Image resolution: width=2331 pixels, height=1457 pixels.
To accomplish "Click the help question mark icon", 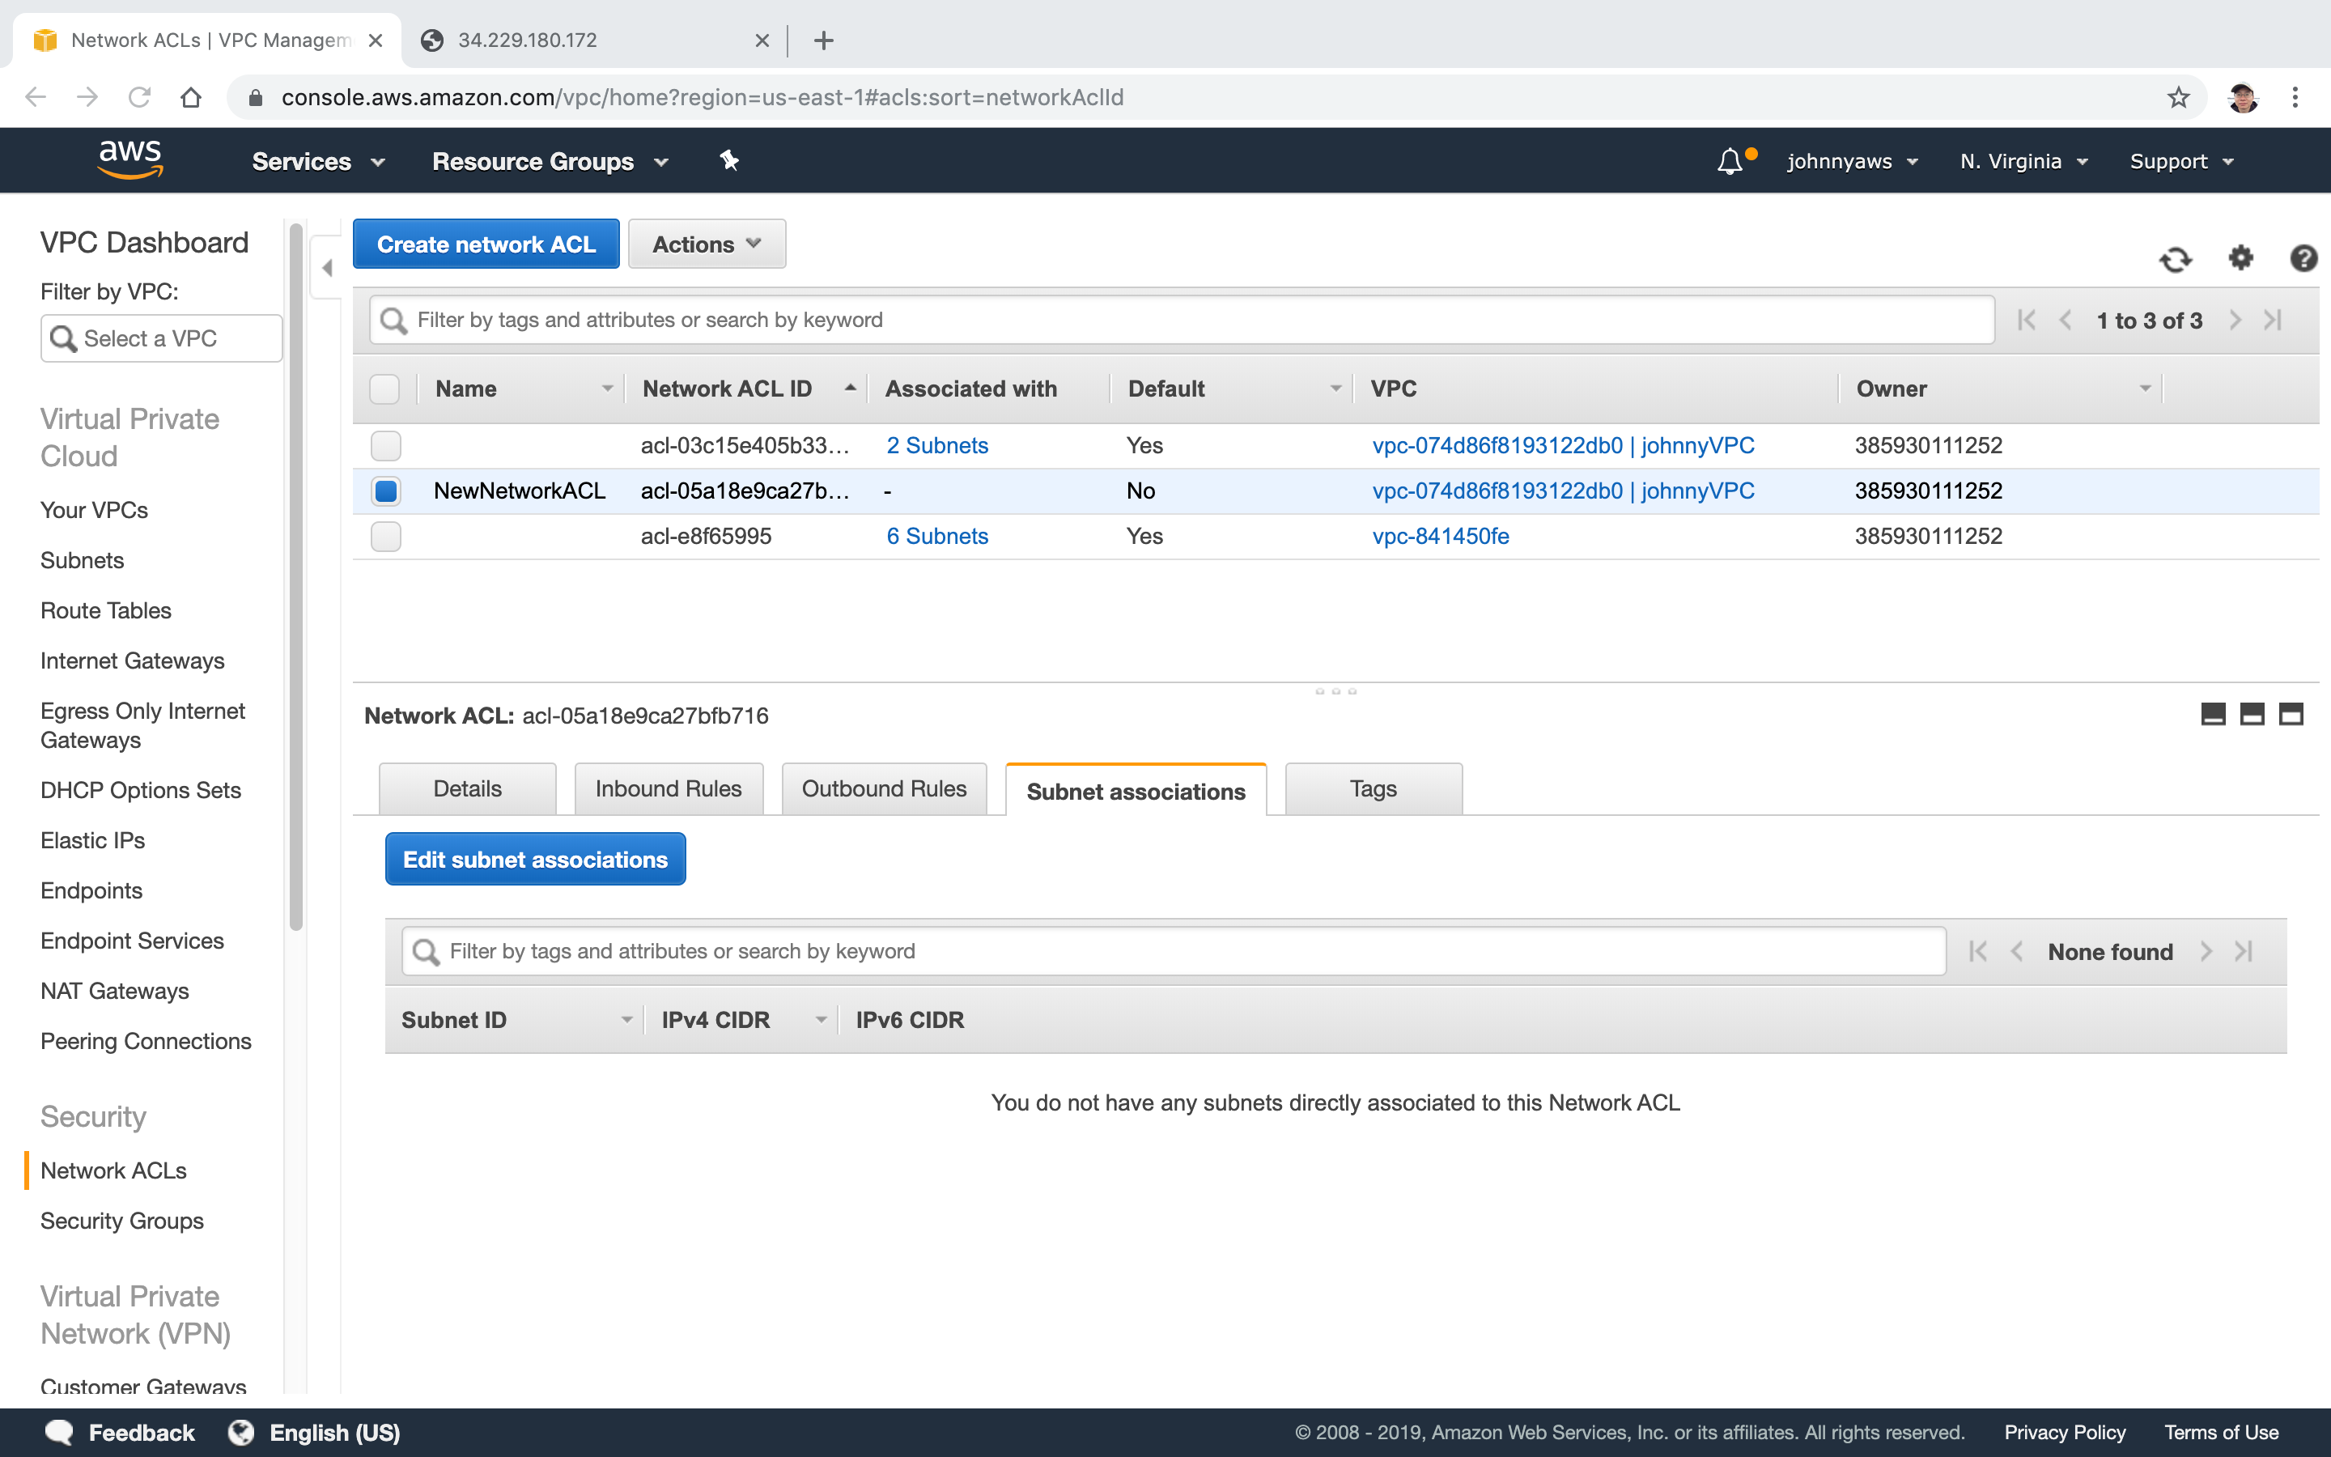I will coord(2303,258).
